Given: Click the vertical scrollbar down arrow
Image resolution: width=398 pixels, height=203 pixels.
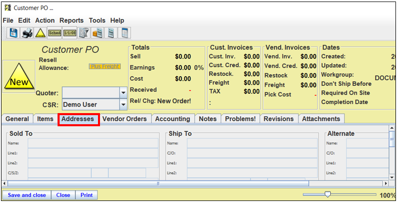Looking at the screenshot, I should click(x=392, y=177).
